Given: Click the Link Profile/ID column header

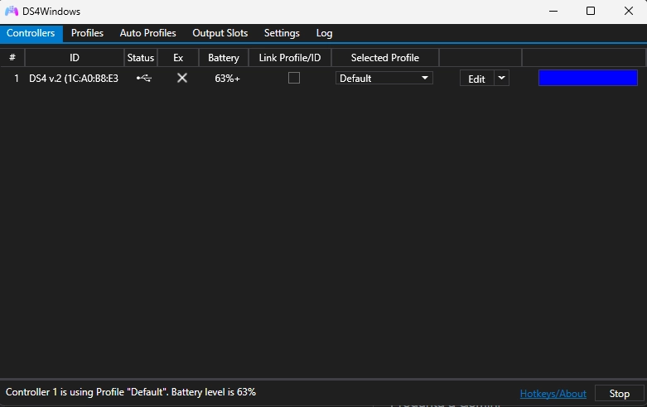Looking at the screenshot, I should tap(290, 58).
